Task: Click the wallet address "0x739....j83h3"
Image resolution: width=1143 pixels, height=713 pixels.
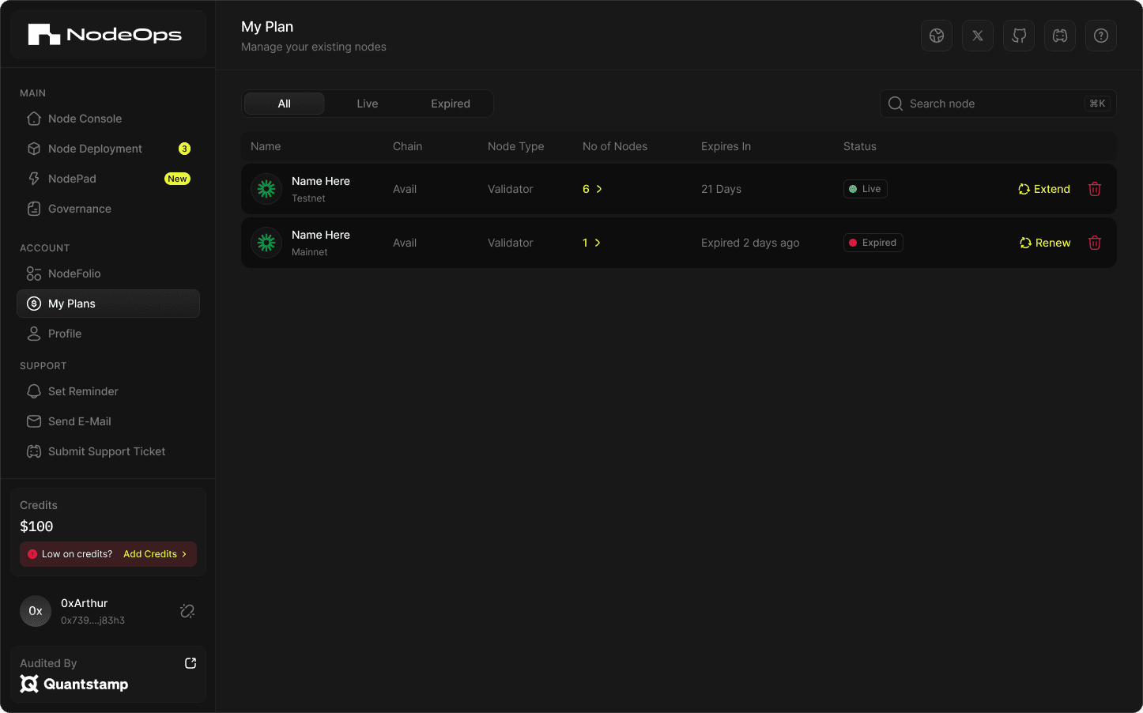Action: click(x=92, y=621)
